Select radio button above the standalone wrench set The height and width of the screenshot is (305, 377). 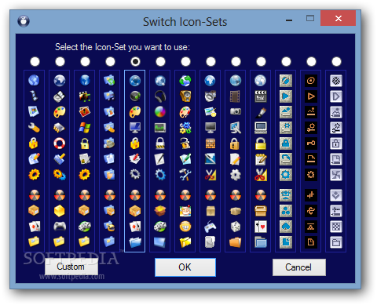[35, 62]
